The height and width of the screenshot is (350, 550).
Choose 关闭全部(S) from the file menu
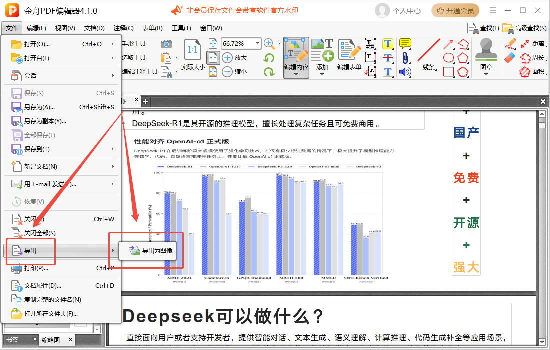click(x=62, y=233)
